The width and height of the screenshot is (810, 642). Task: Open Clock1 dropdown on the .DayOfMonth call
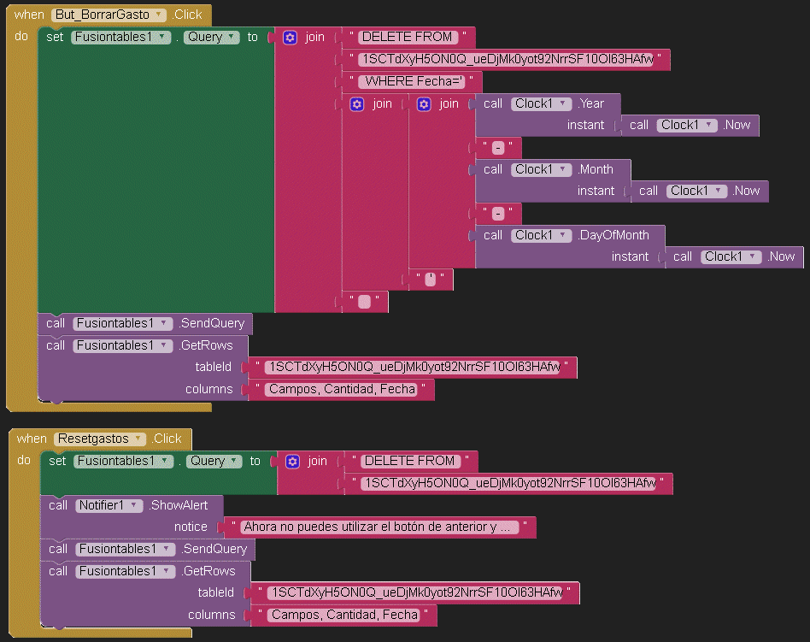[564, 235]
